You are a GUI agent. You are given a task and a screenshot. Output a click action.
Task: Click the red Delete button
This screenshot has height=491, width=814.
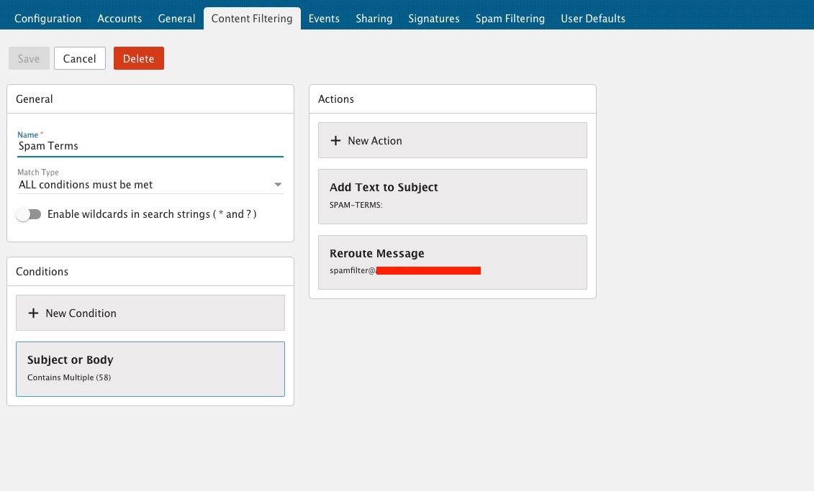[138, 59]
